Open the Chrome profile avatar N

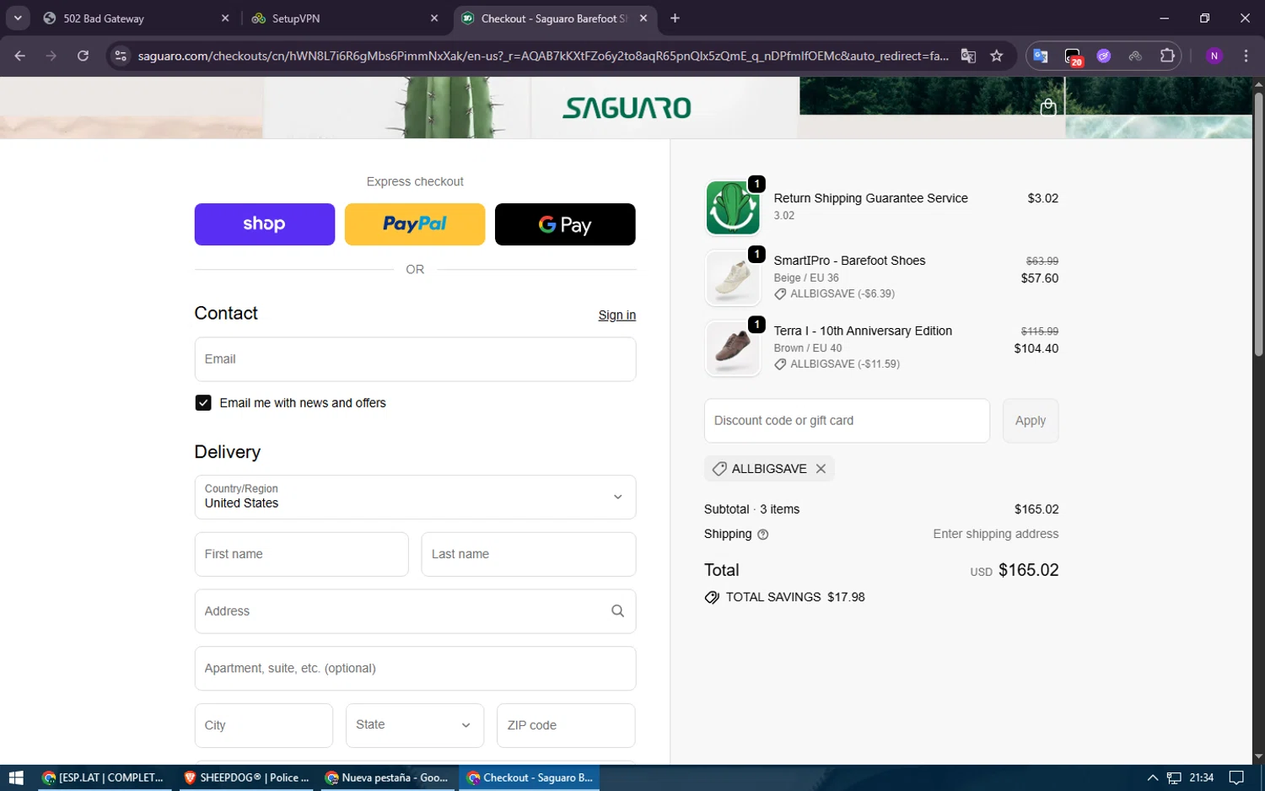[x=1214, y=56]
